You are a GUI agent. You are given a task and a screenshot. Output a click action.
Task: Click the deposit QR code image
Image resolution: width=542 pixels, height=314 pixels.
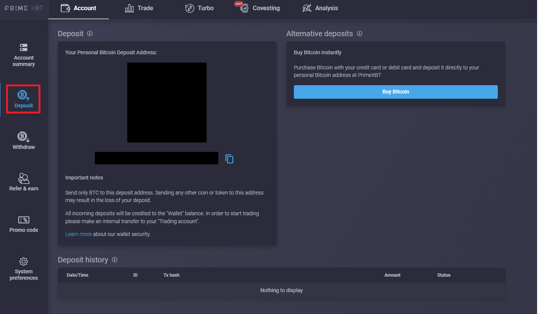point(167,103)
